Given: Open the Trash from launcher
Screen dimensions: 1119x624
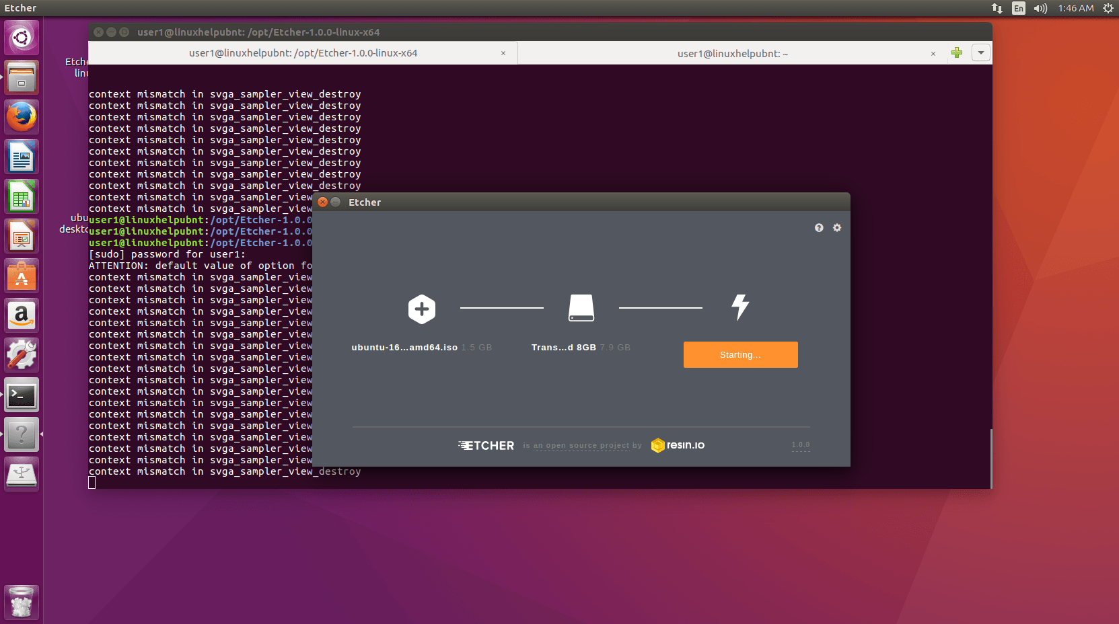Looking at the screenshot, I should 22,602.
